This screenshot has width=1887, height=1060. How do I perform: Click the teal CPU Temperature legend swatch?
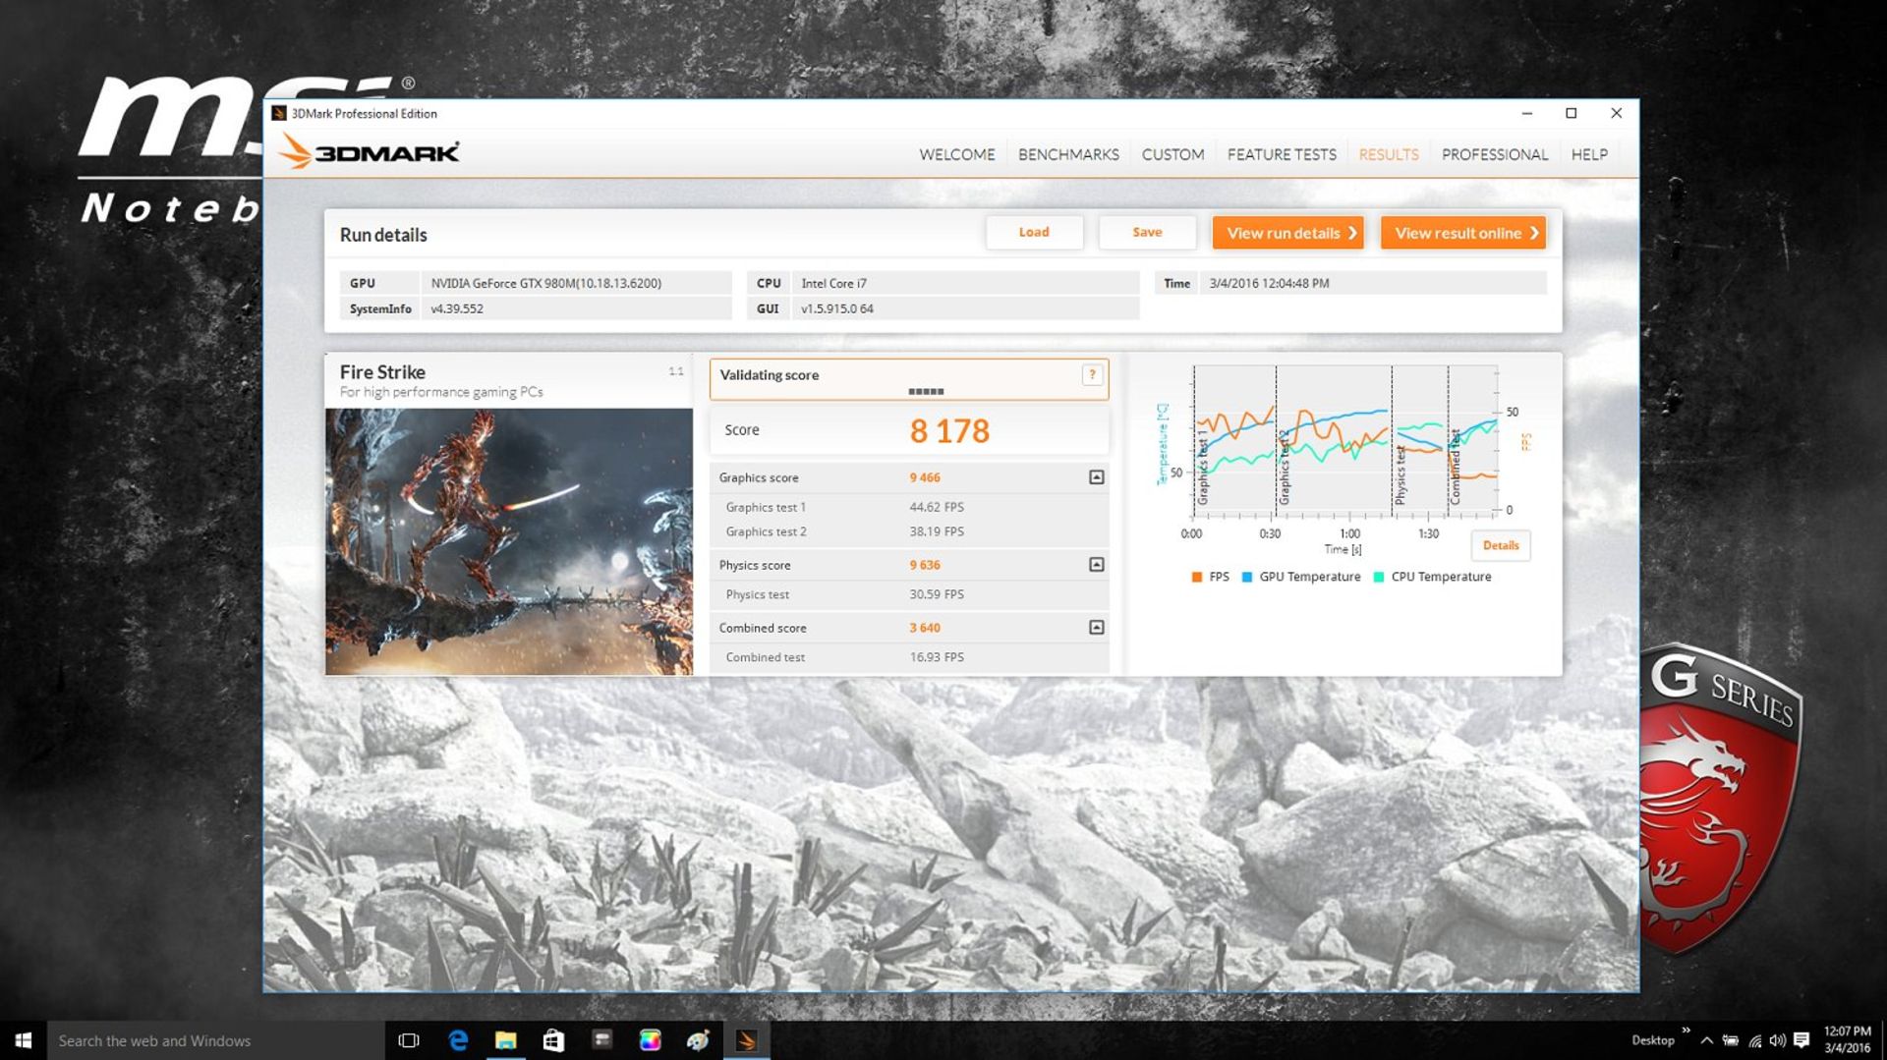click(x=1378, y=577)
